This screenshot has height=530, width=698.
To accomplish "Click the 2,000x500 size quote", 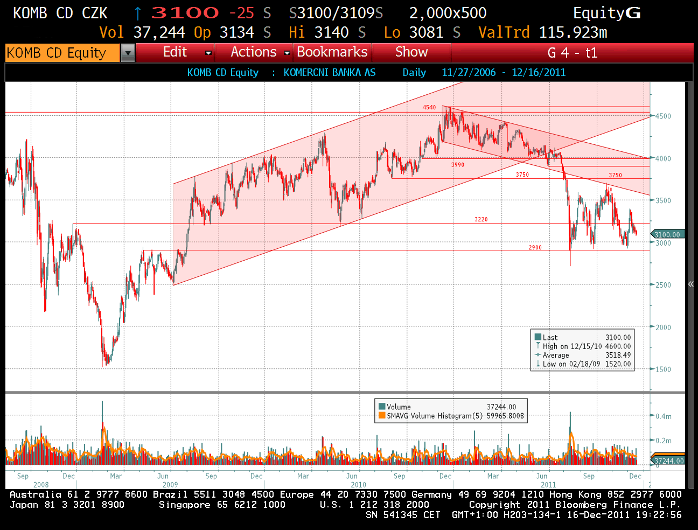I will 448,13.
